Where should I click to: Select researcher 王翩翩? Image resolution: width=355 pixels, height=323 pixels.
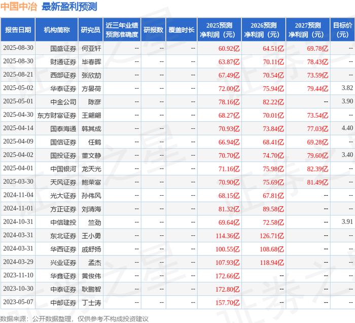[x=91, y=115]
